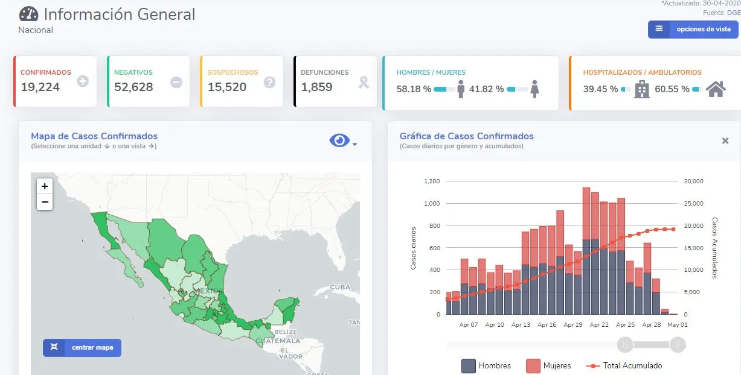Screen dimensions: 741x375
Task: Zoom out the map with minus button
Action: tap(45, 201)
